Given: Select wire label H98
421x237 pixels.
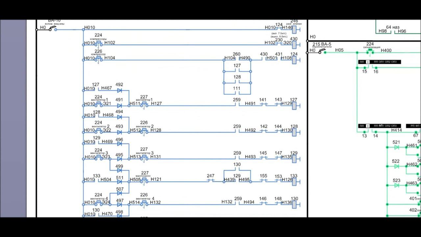Looking at the screenshot, I should coord(383,31).
